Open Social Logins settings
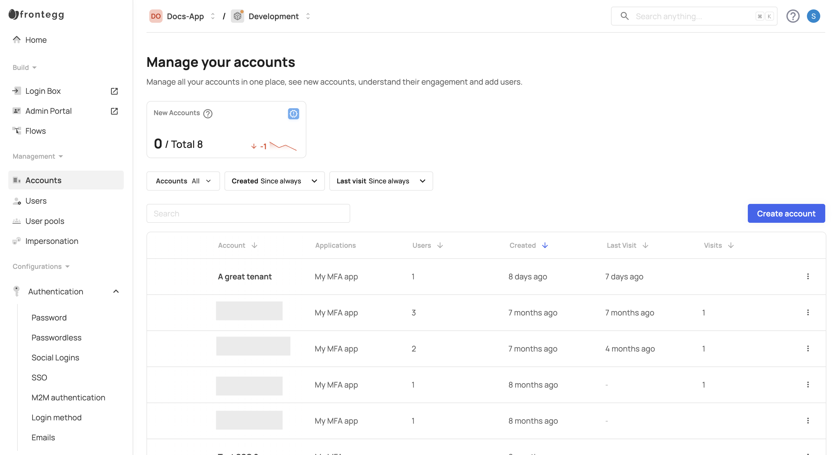 click(55, 357)
